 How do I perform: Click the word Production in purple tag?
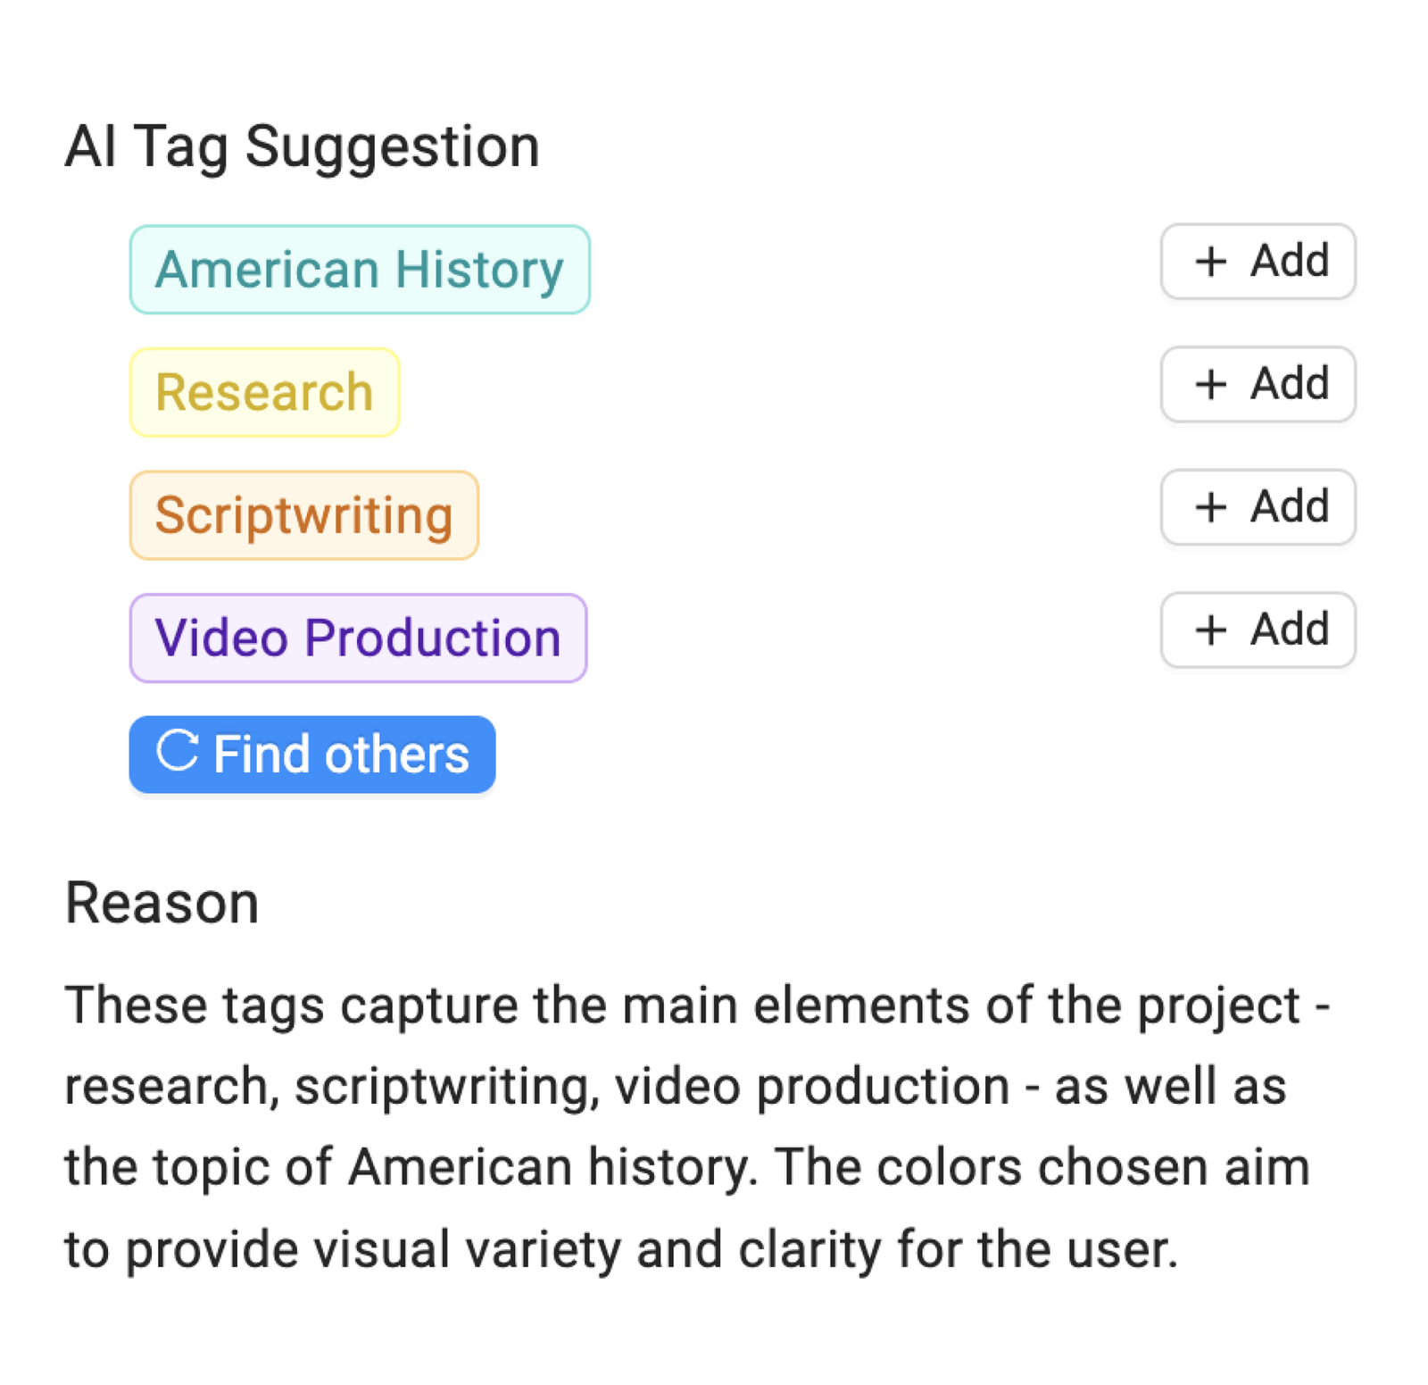[432, 638]
